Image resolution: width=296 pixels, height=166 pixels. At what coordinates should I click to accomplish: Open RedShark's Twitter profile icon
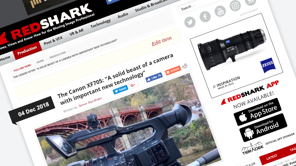pyautogui.click(x=190, y=22)
